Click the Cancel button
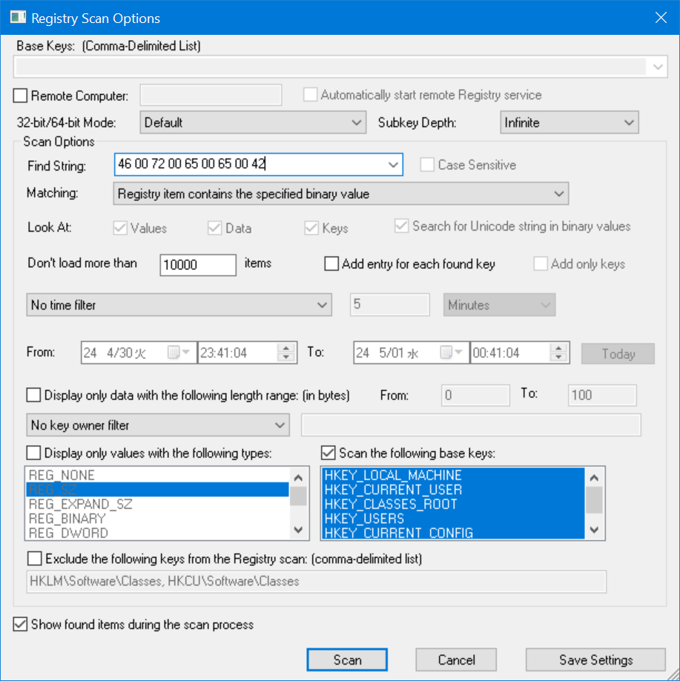This screenshot has width=680, height=681. tap(456, 659)
